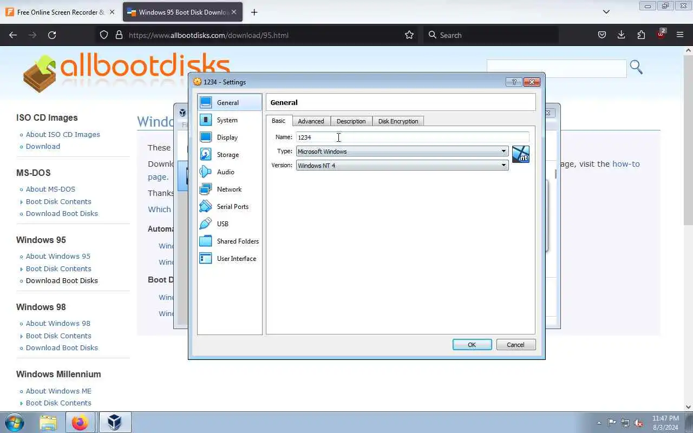
Task: Open Serial Ports settings category
Action: click(x=230, y=206)
